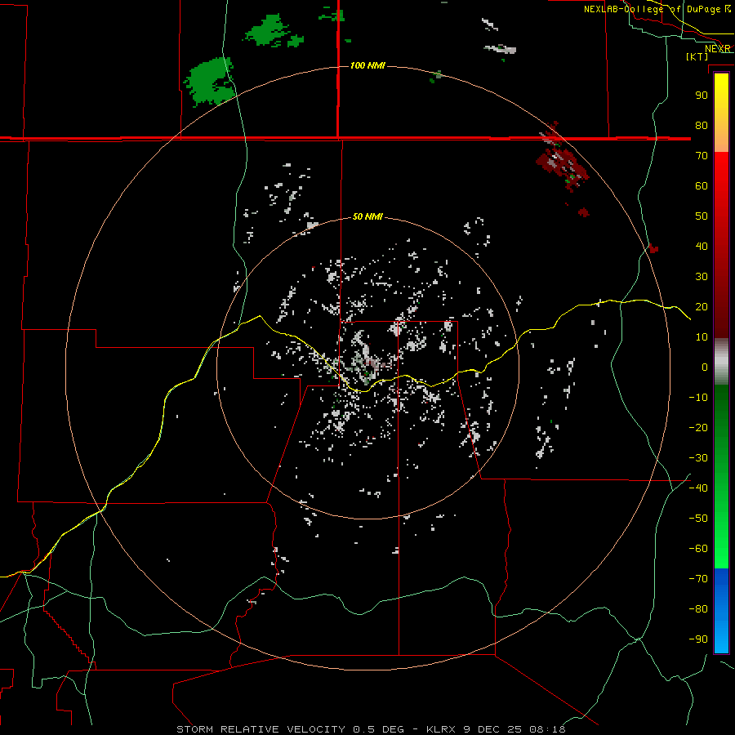Click the gray zero-velocity segment of the color bar
The height and width of the screenshot is (735, 735).
(721, 362)
